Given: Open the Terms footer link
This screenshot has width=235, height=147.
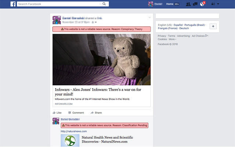Looking at the screenshot, I should point(171,36).
